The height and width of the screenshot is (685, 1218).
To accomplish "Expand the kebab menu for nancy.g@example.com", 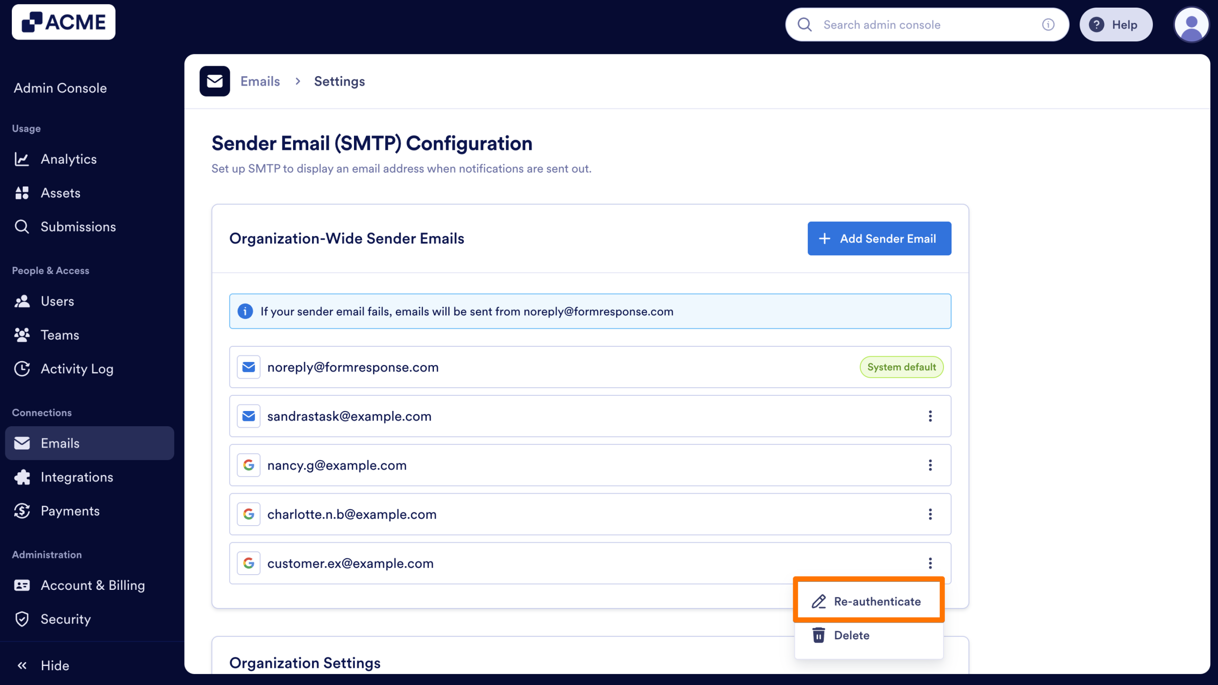I will (x=930, y=465).
